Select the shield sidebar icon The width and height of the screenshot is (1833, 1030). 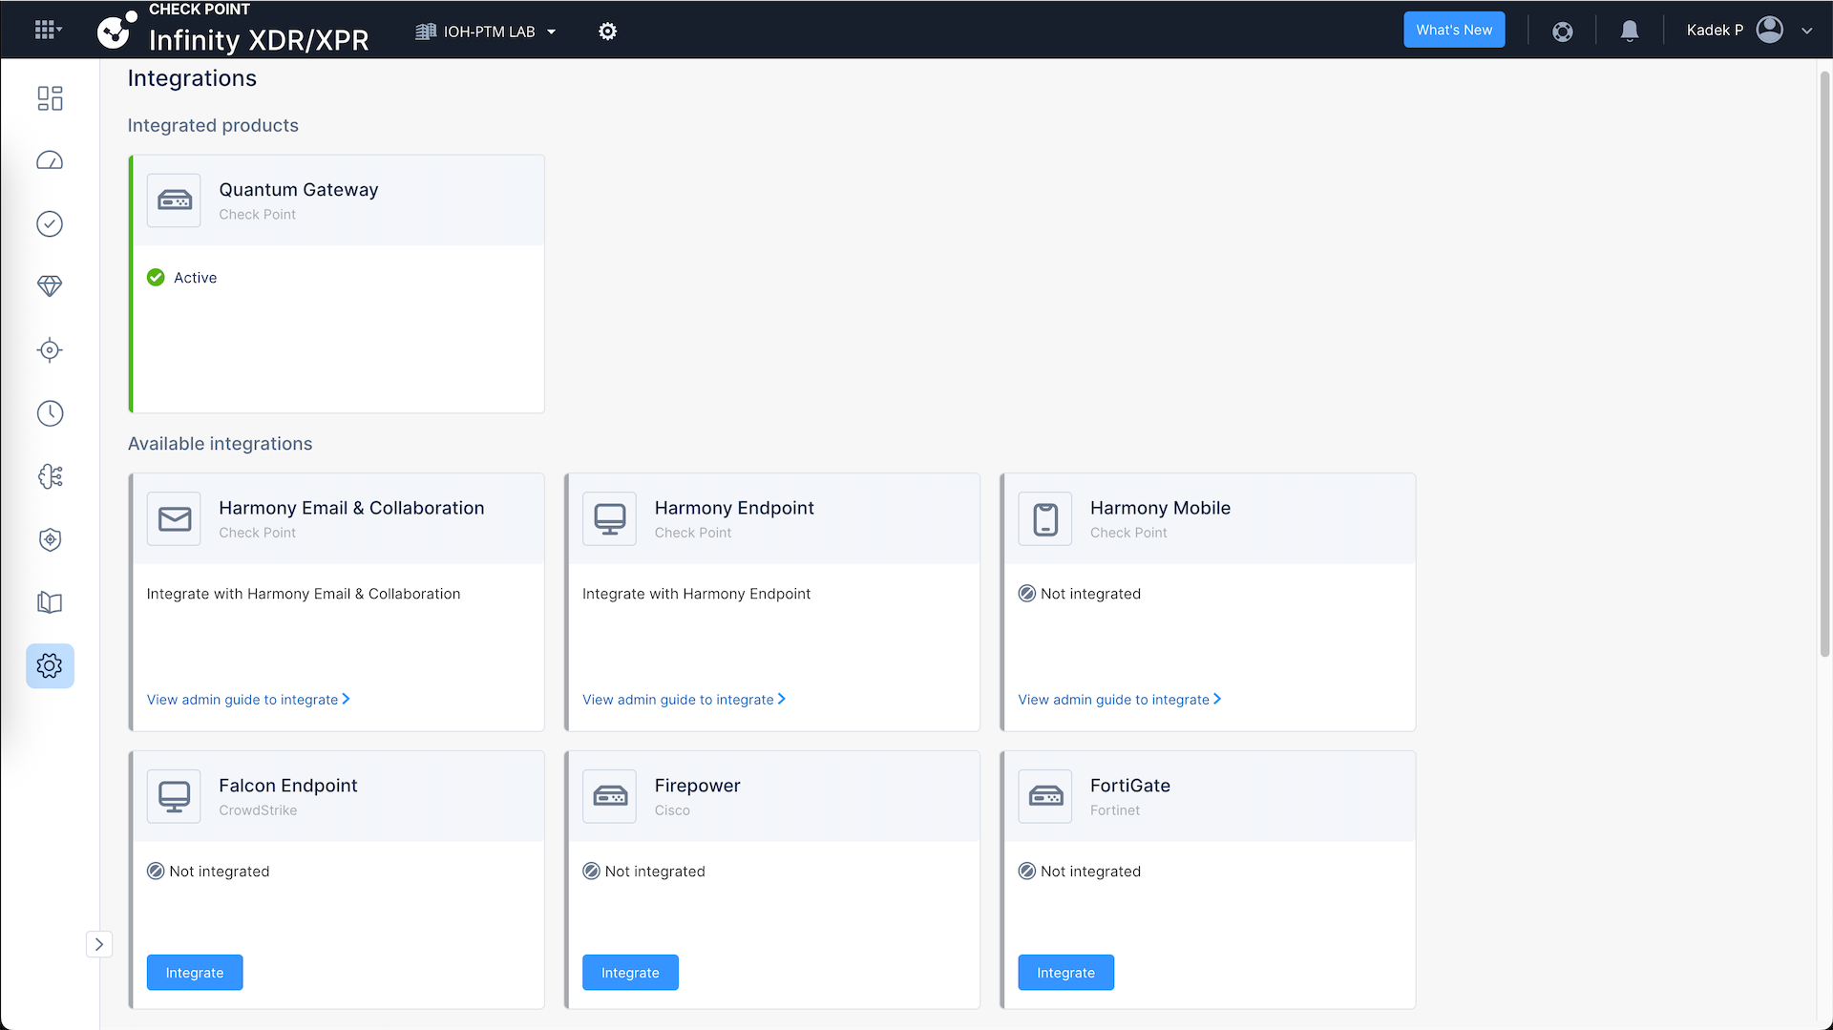click(50, 540)
